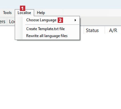Click the icon gutter beside Create Template.txt file
The height and width of the screenshot is (109, 121).
[19, 29]
